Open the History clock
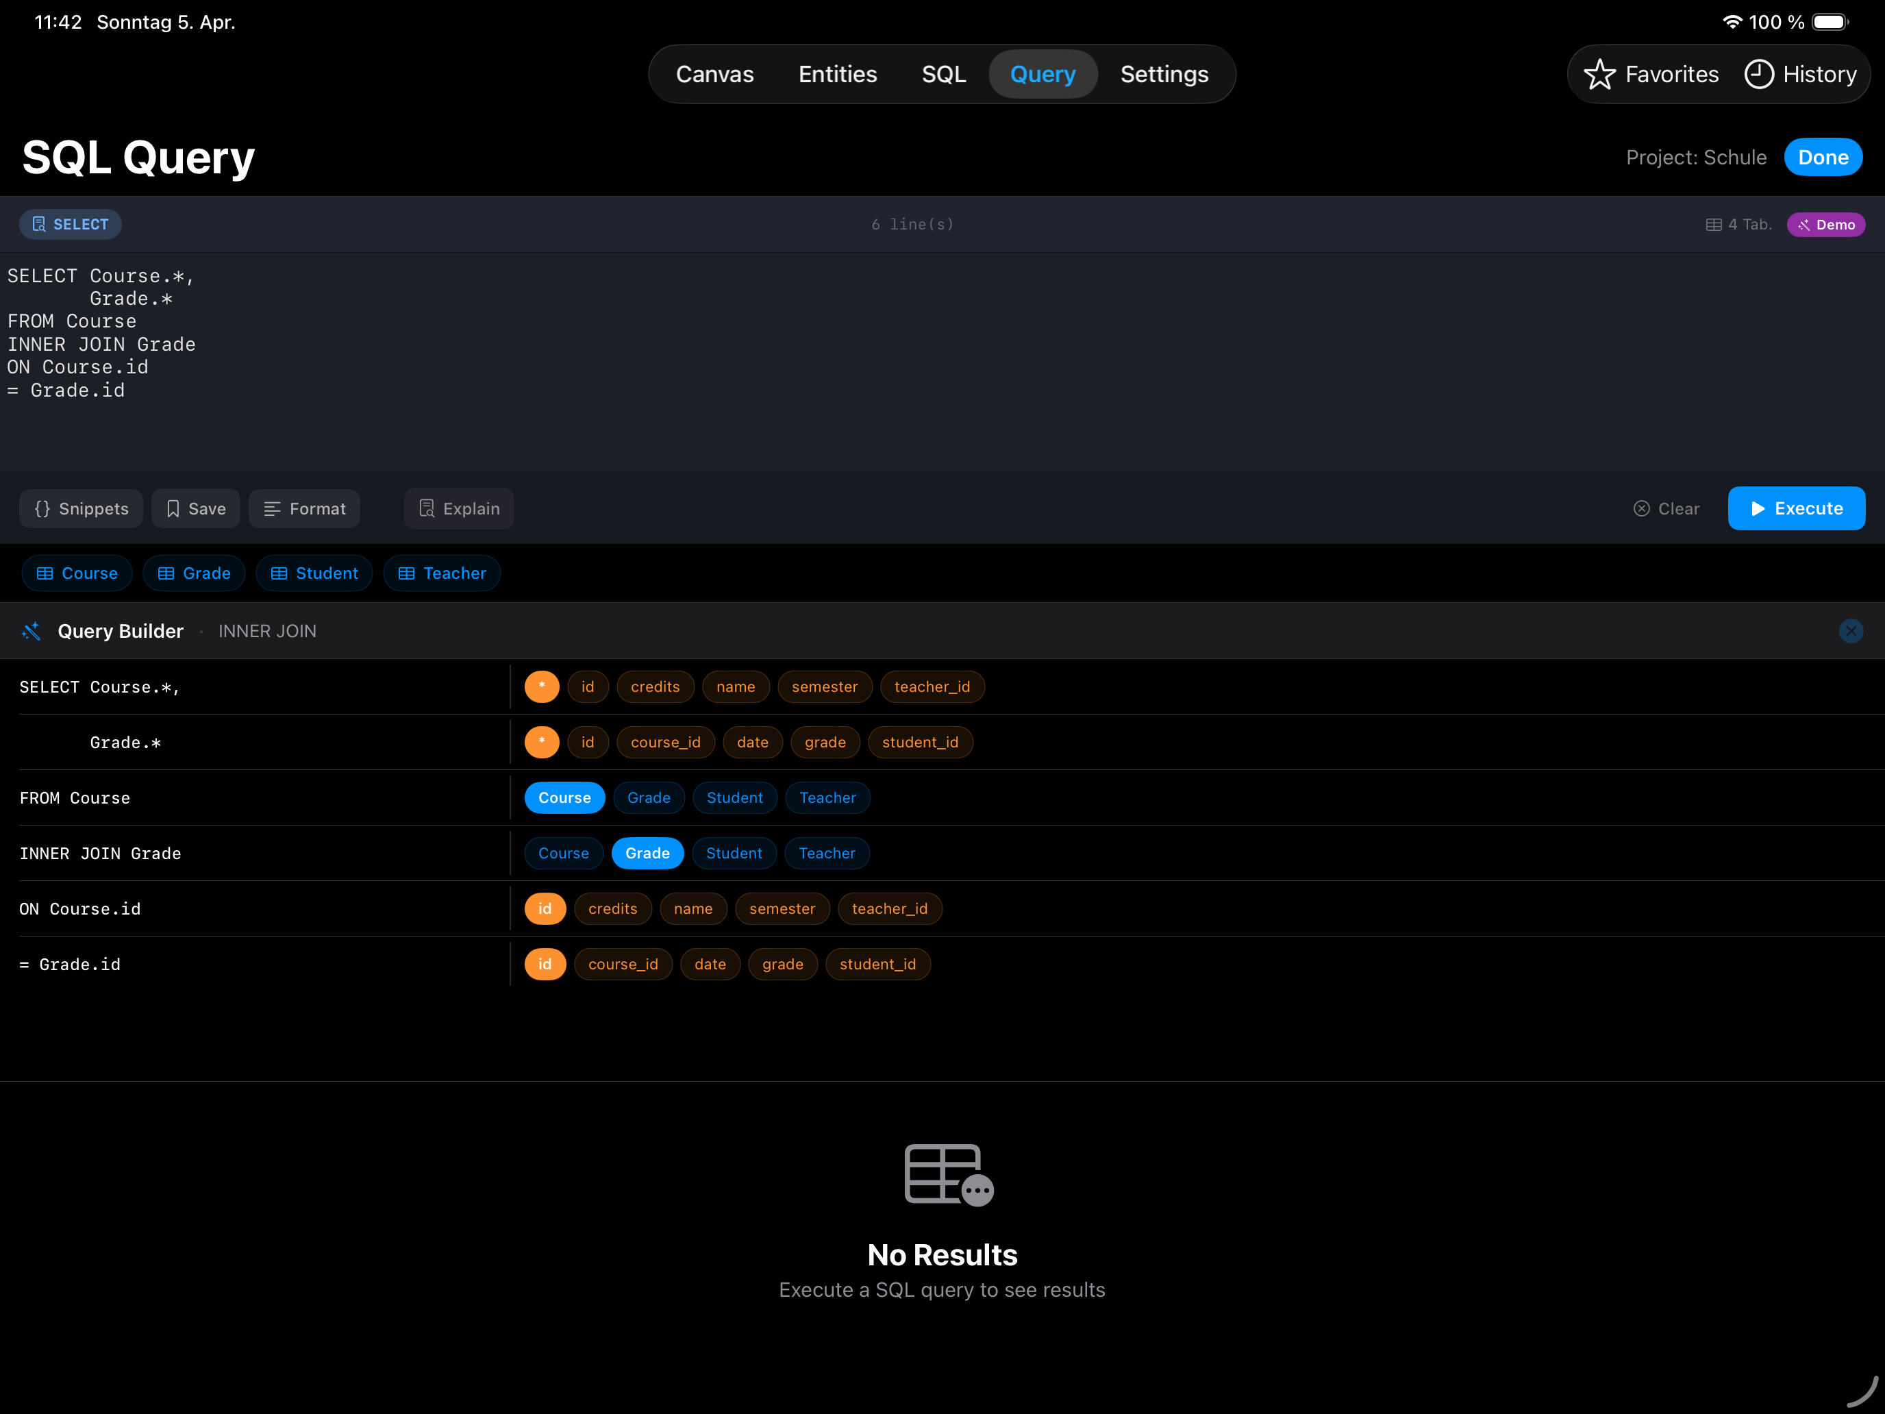Viewport: 1885px width, 1414px height. coord(1801,74)
